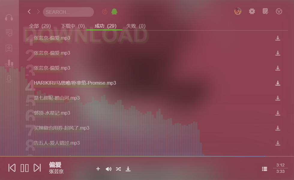Click the user avatar picture
Image resolution: width=294 pixels, height=180 pixels.
(238, 11)
